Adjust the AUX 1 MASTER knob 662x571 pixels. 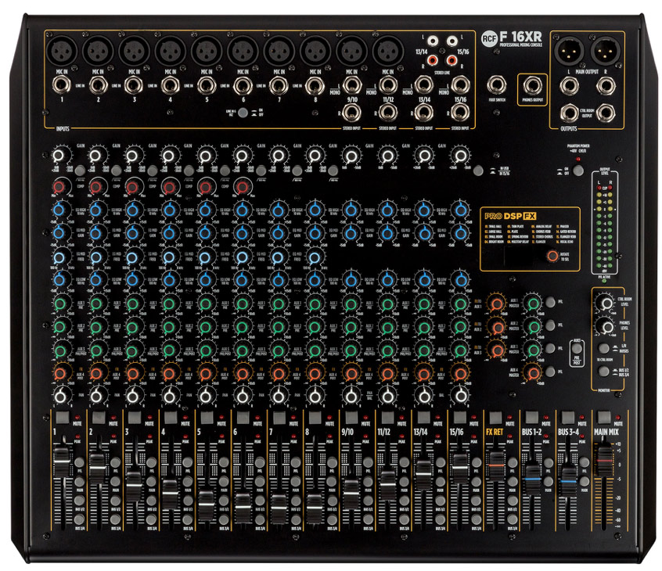point(533,303)
